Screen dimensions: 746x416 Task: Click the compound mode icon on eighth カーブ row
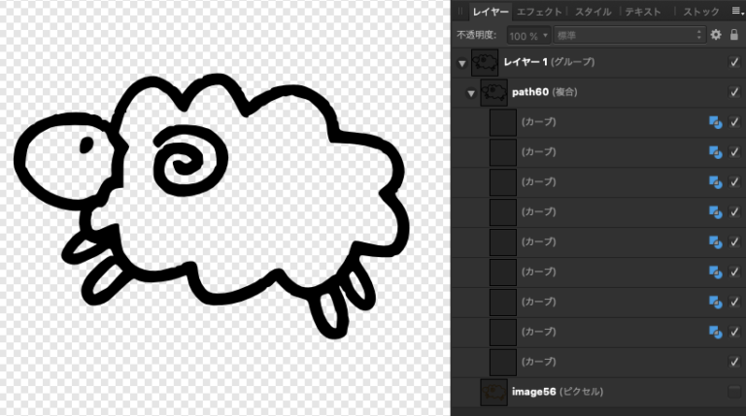point(714,332)
